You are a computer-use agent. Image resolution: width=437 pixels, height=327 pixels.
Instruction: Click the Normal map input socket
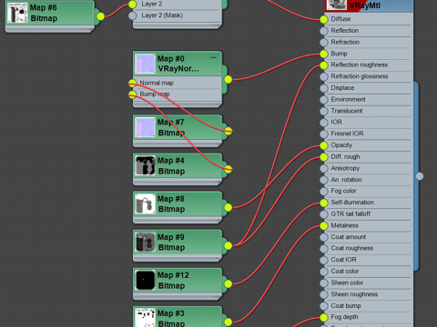pos(132,83)
